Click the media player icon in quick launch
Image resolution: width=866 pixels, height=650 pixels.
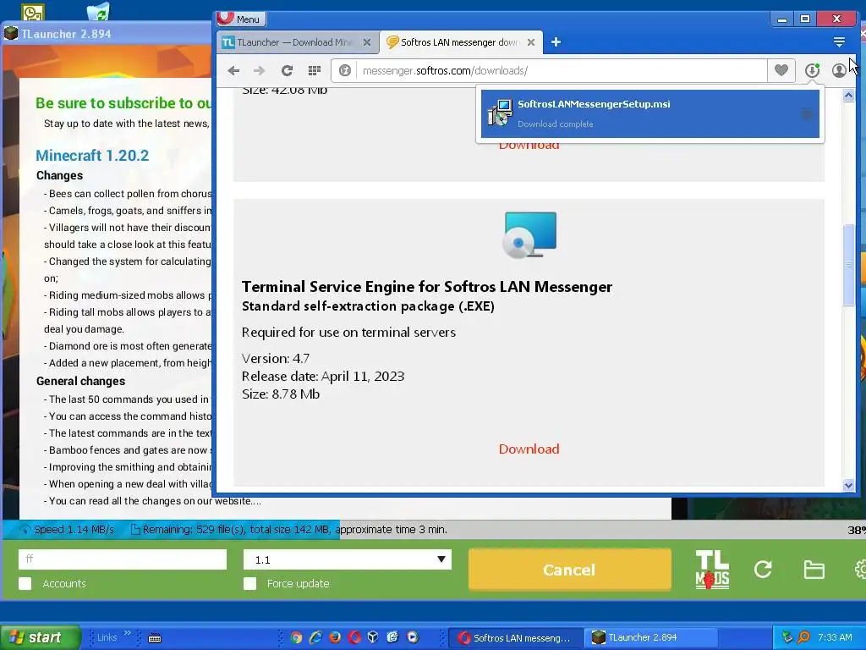point(413,637)
